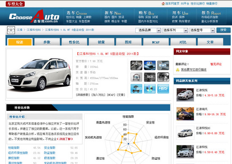Switch to the 参数 tab
Image resolution: width=232 pixels, height=164 pixels.
click(47, 42)
